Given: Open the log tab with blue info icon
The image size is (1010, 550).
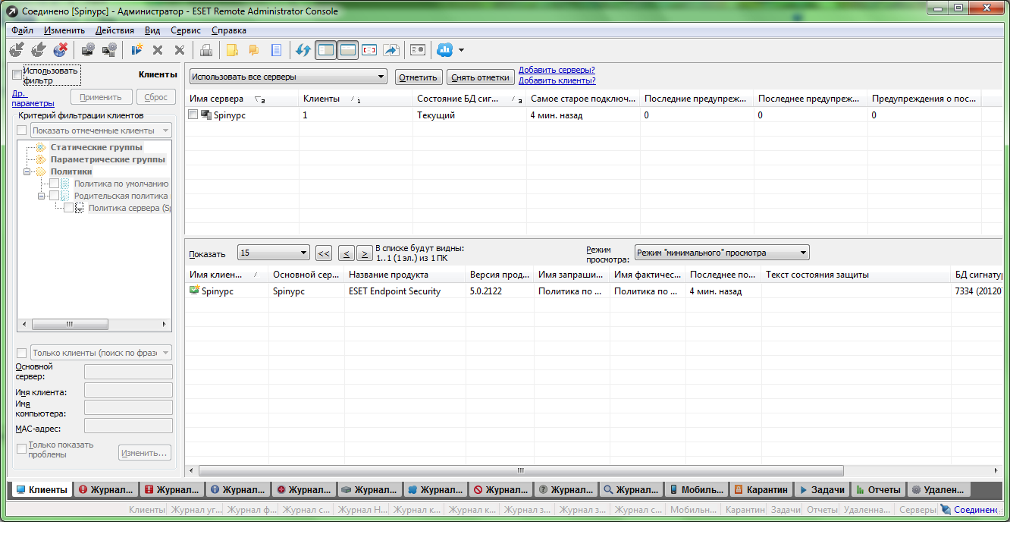Looking at the screenshot, I should tap(238, 489).
